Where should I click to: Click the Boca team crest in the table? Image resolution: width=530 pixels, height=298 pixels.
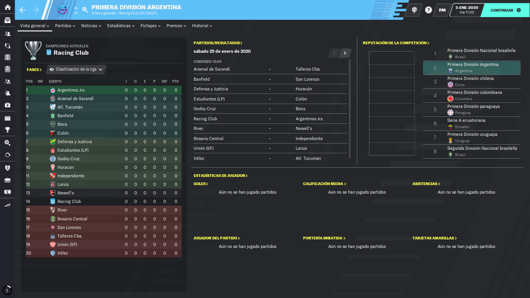tap(53, 124)
